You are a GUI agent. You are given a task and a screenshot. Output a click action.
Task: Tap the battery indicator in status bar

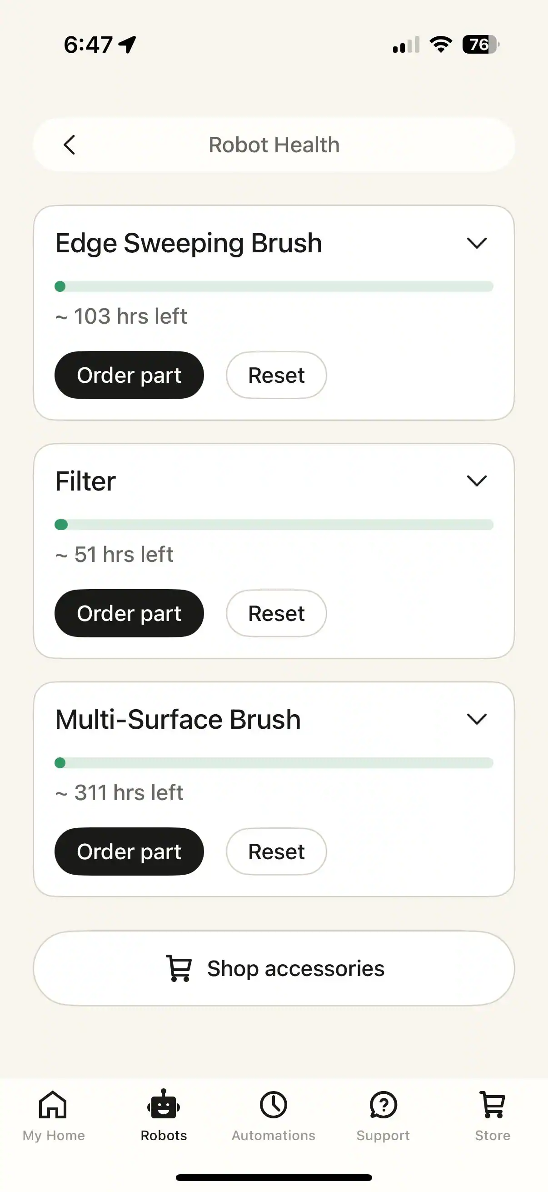[480, 45]
